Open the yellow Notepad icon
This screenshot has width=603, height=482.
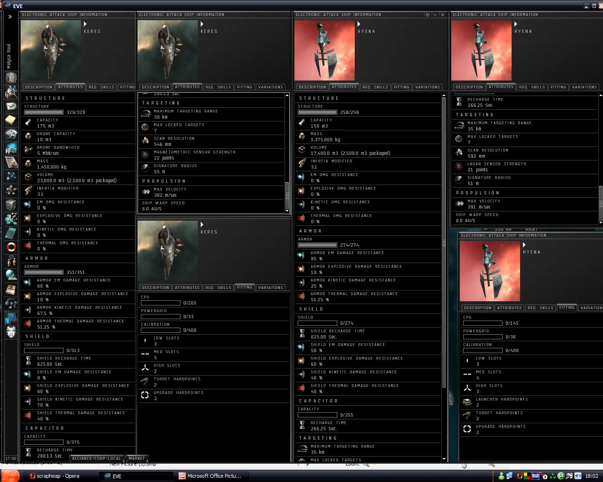(11, 120)
